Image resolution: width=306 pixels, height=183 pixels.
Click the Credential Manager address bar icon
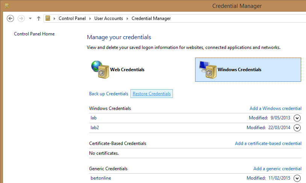click(48, 18)
